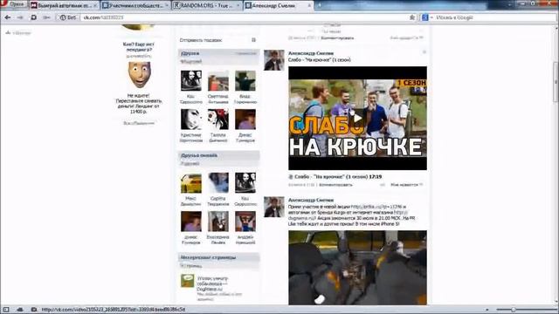Open the 'Интересные страницы' section header
559x314 pixels.
coord(218,257)
